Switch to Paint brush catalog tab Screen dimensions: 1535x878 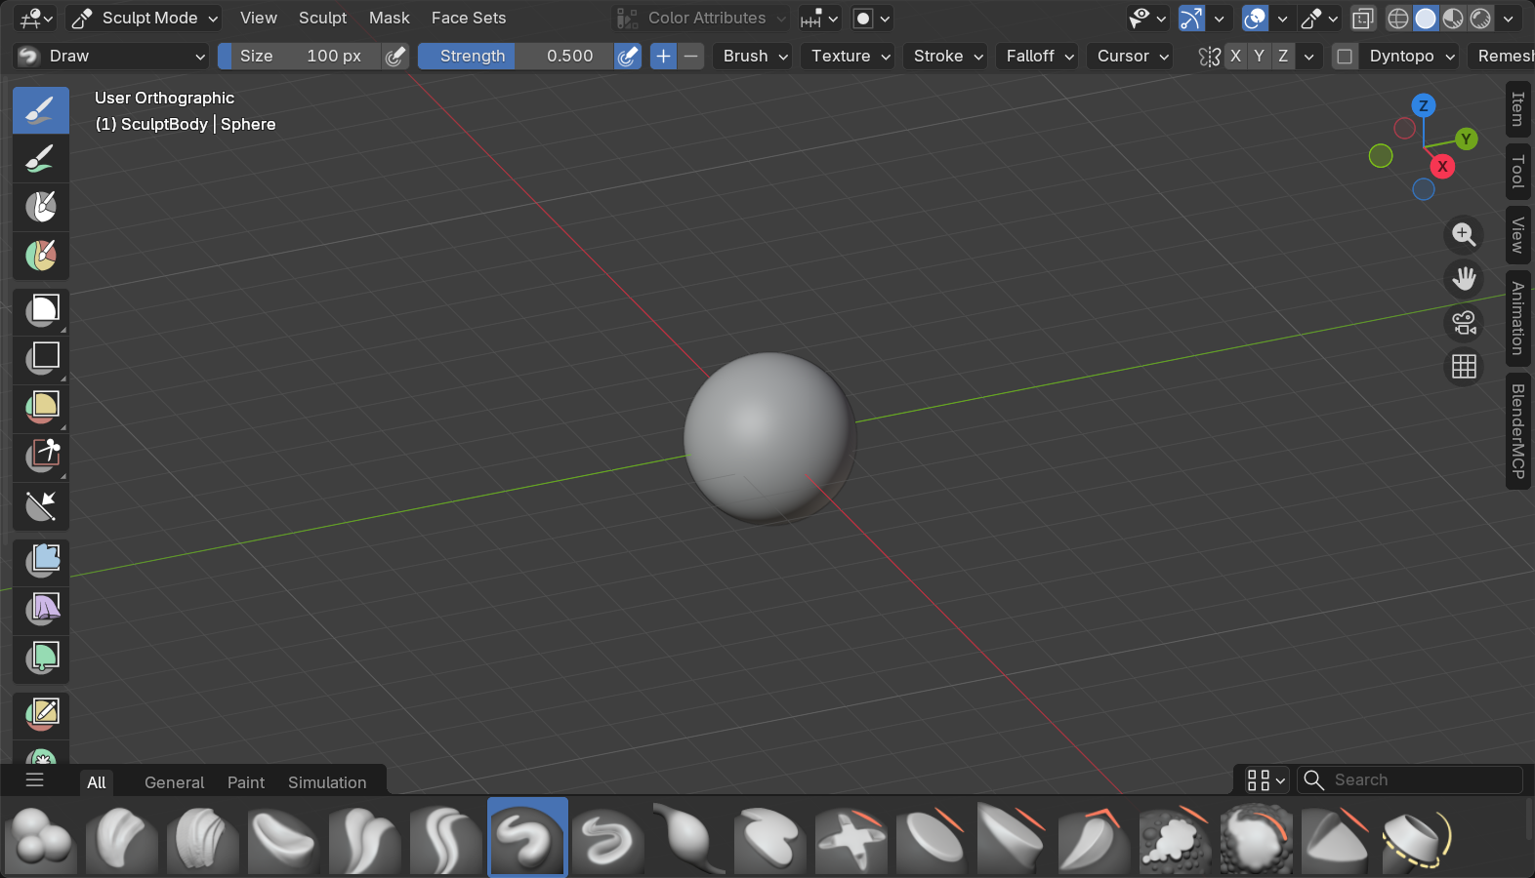pos(246,782)
